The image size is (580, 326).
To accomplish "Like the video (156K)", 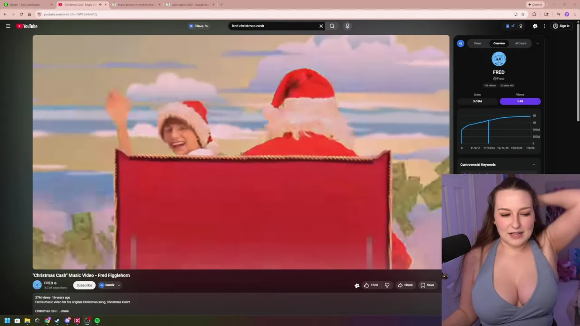I will coord(371,285).
